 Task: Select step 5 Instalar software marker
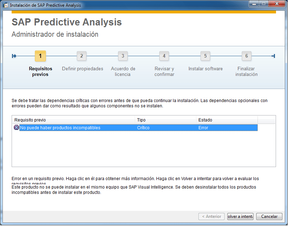tap(205, 56)
